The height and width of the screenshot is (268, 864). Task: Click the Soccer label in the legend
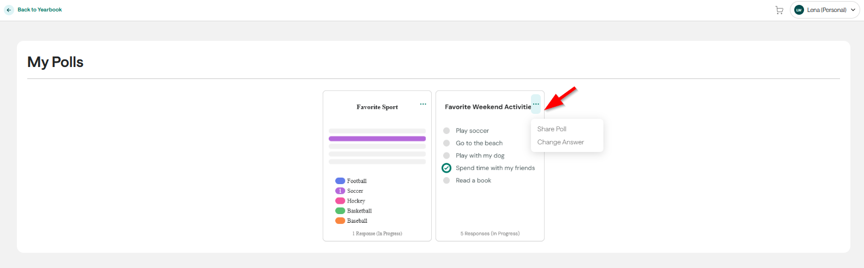point(355,191)
